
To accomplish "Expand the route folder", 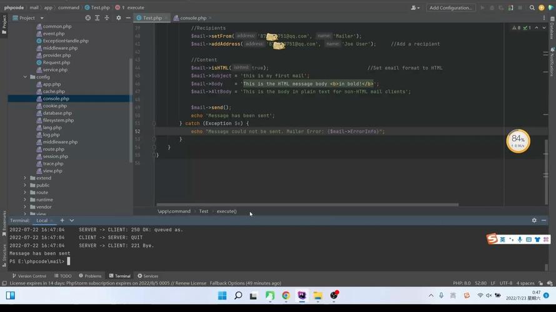I will point(25,192).
